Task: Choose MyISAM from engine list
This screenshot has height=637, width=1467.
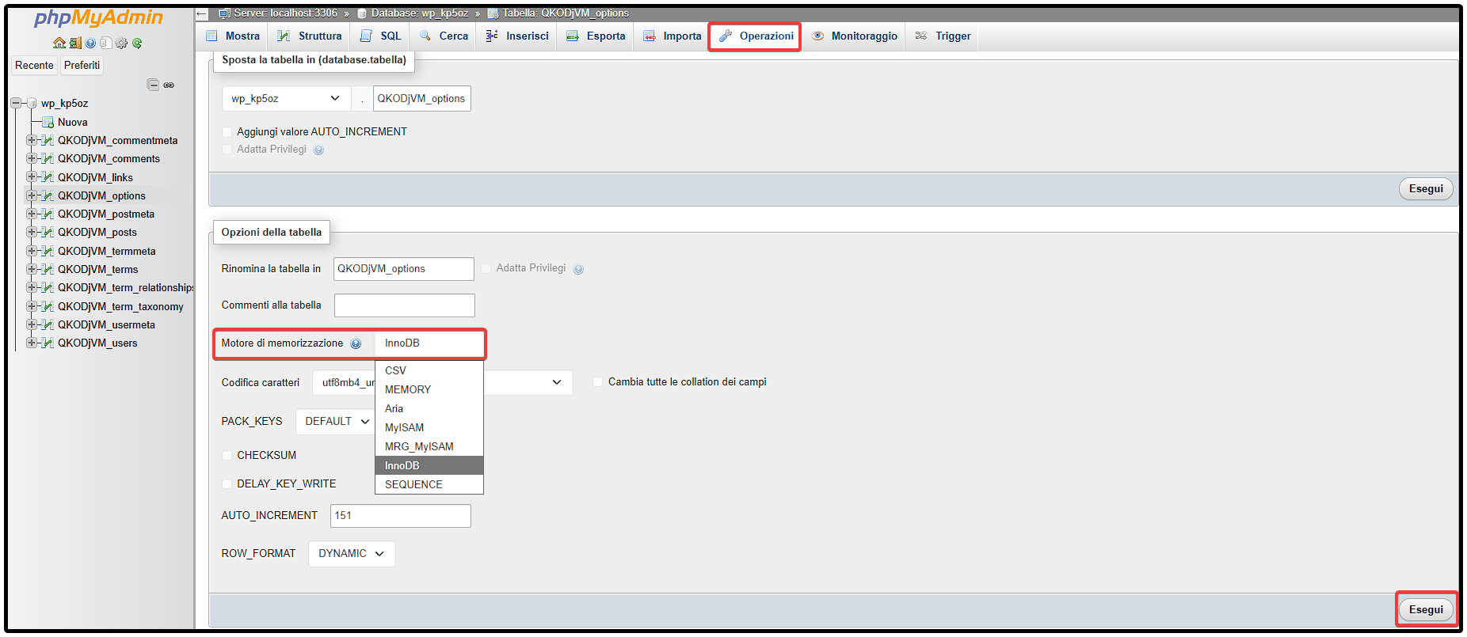Action: pos(429,427)
